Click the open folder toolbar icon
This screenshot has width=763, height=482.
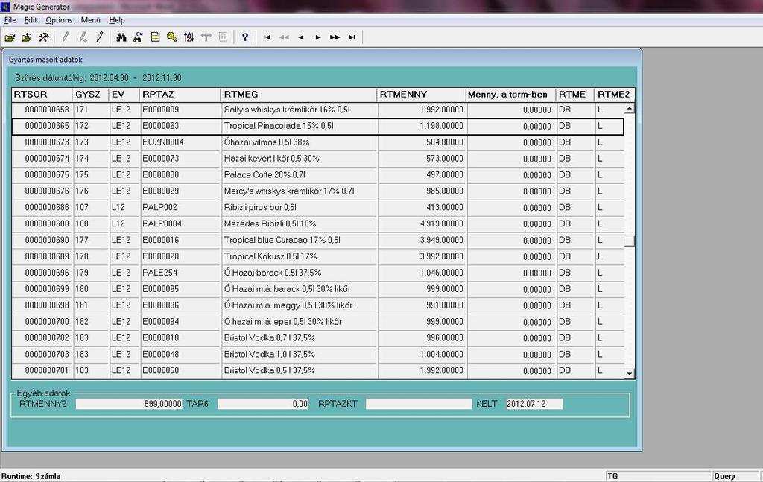(10, 37)
